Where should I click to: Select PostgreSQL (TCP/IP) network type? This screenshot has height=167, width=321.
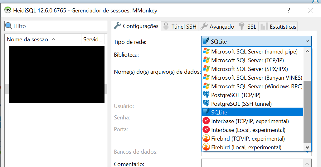[252, 95]
